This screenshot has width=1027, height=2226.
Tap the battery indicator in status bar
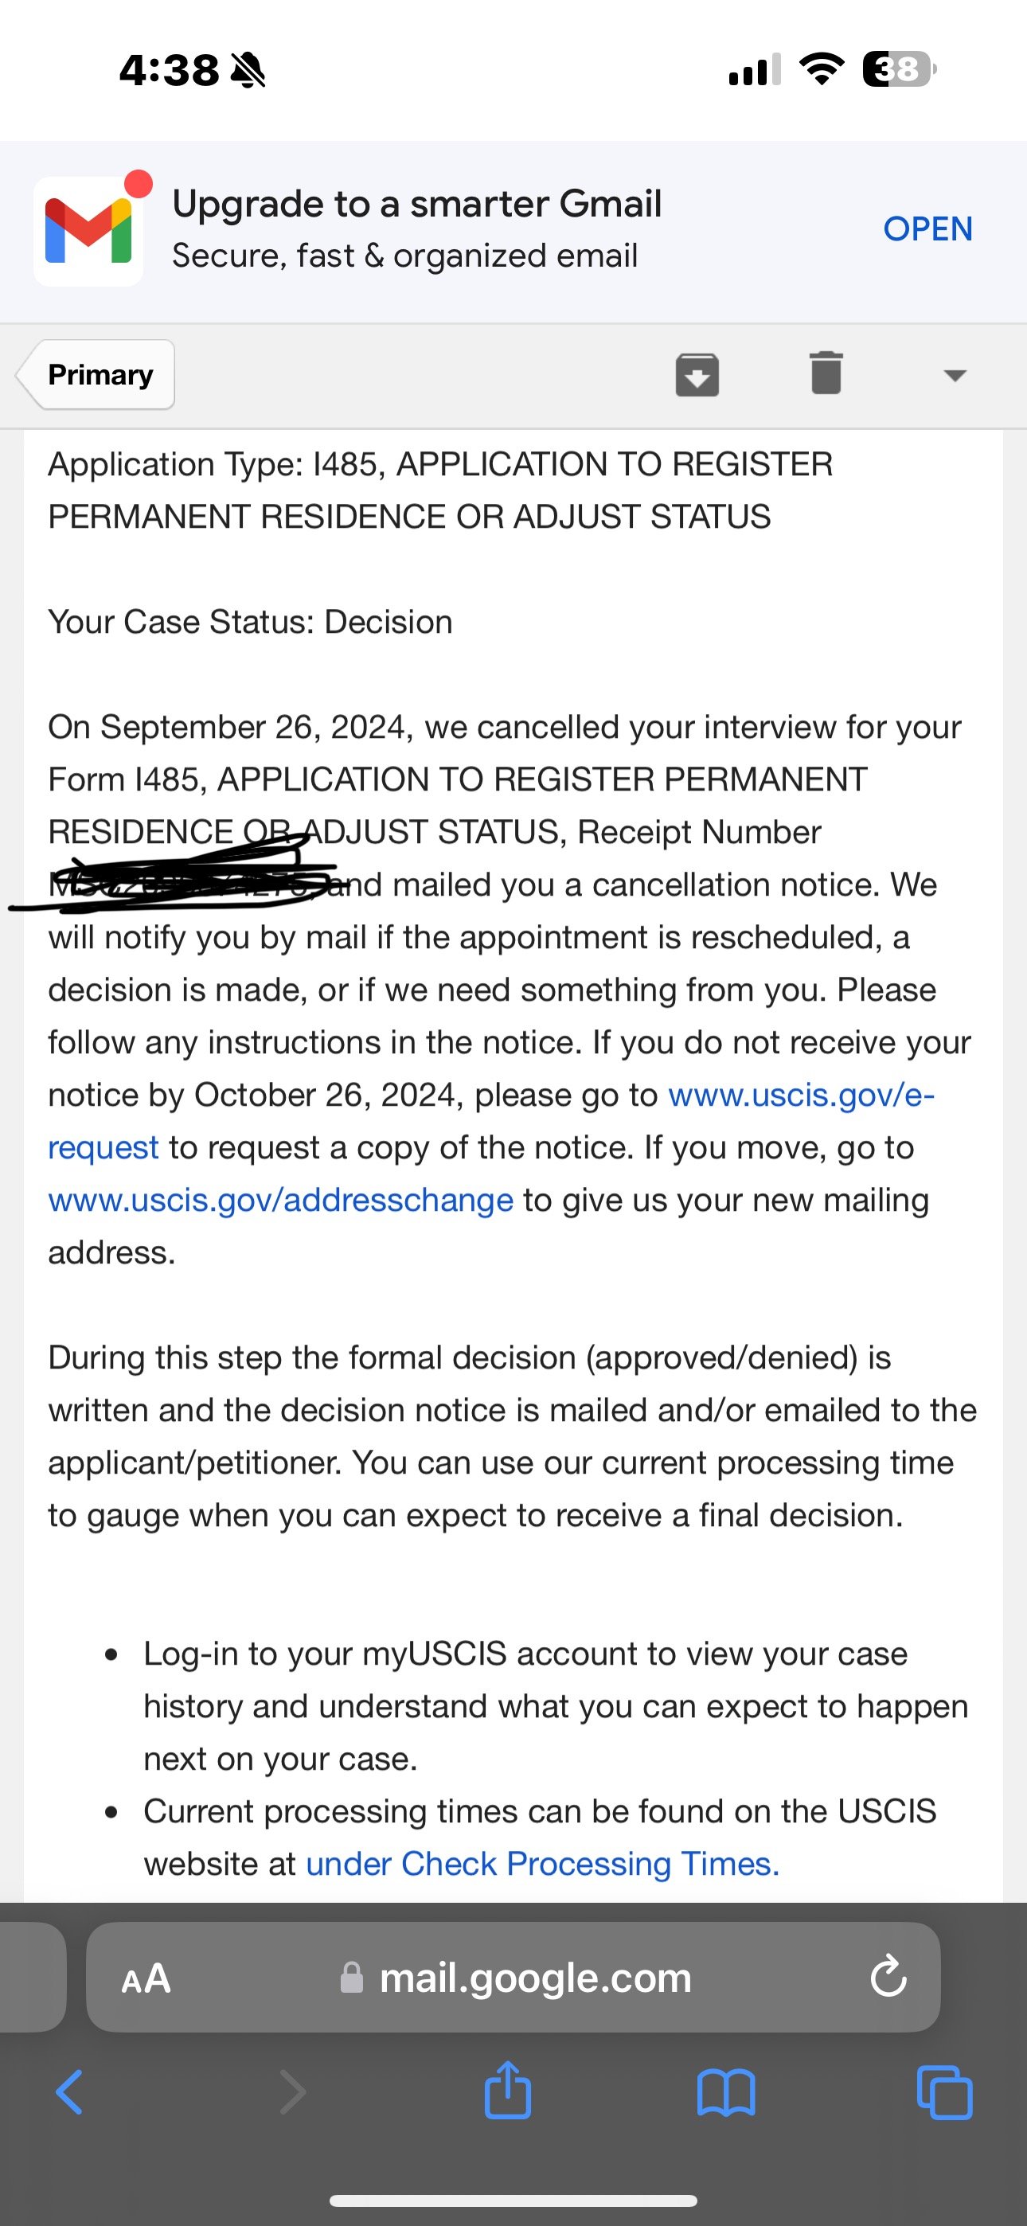899,69
